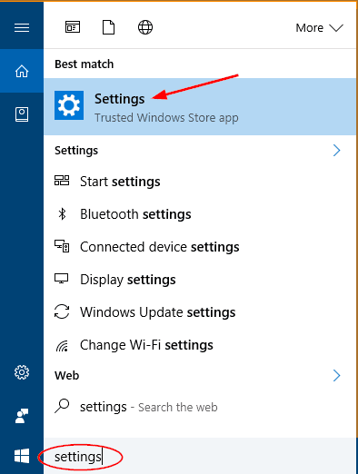The width and height of the screenshot is (358, 474).
Task: Open the Settings app best match
Action: pos(200,106)
